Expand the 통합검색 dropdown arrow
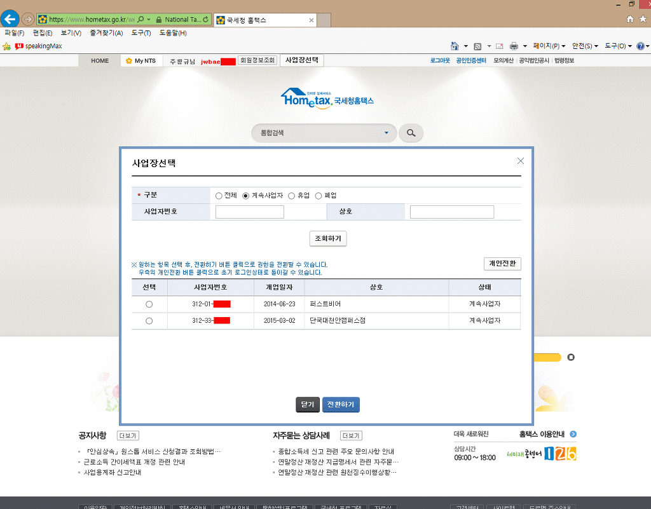651x509 pixels. tap(386, 133)
